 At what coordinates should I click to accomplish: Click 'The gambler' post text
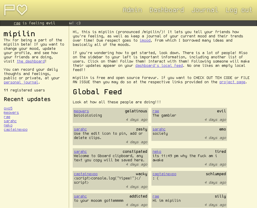[x=164, y=115]
